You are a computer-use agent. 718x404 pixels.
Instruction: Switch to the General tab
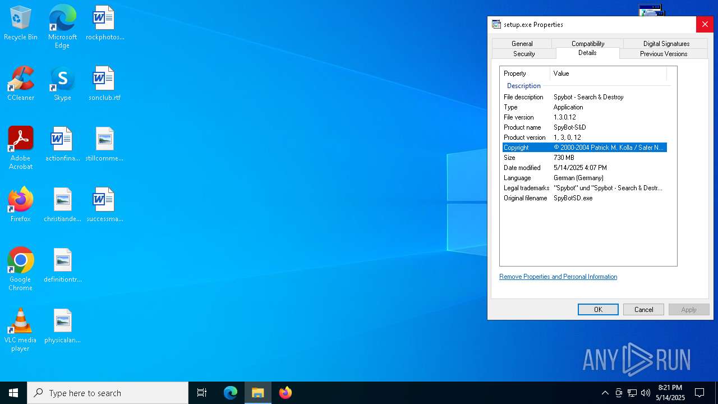tap(522, 44)
